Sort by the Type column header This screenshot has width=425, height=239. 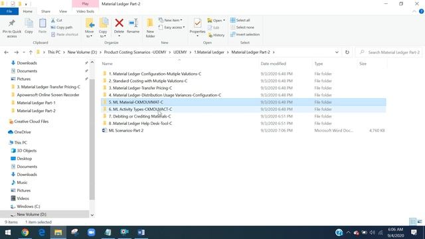[x=319, y=64]
